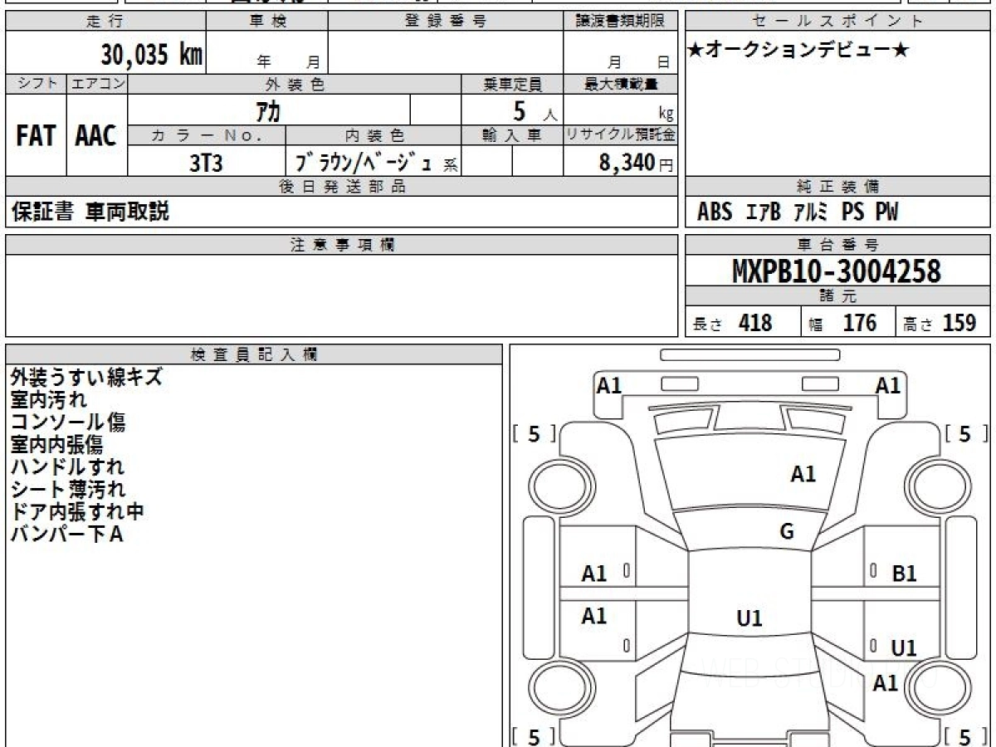Click the リサイクル預託金 header cell
This screenshot has width=996, height=747.
click(x=621, y=135)
